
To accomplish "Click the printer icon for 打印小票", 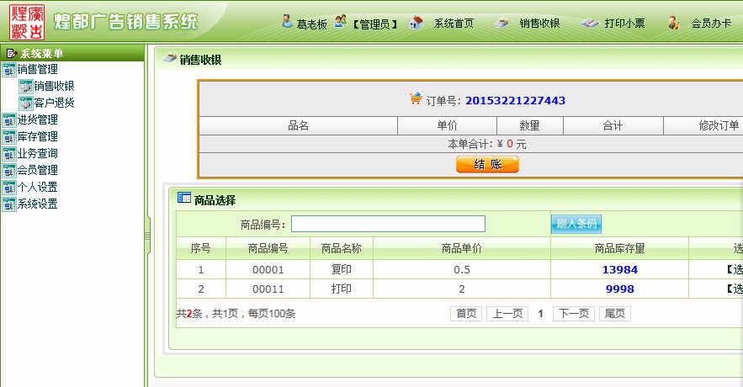I will click(x=590, y=23).
